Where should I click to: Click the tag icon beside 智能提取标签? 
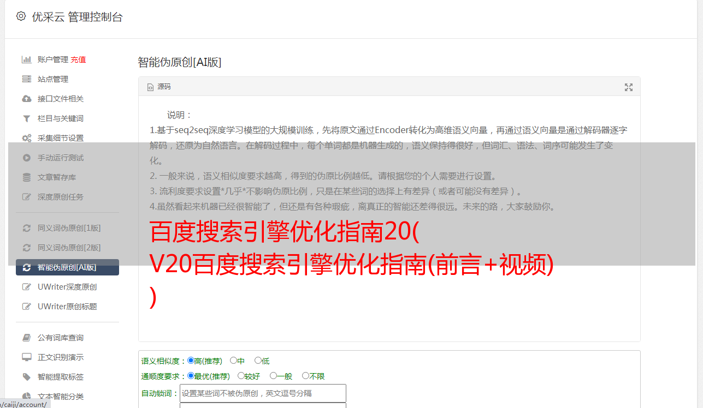point(26,377)
